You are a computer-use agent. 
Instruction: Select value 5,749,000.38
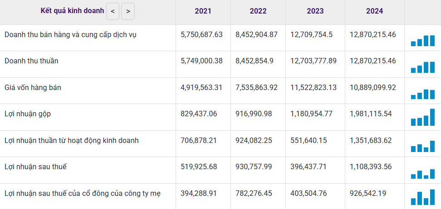tap(201, 61)
